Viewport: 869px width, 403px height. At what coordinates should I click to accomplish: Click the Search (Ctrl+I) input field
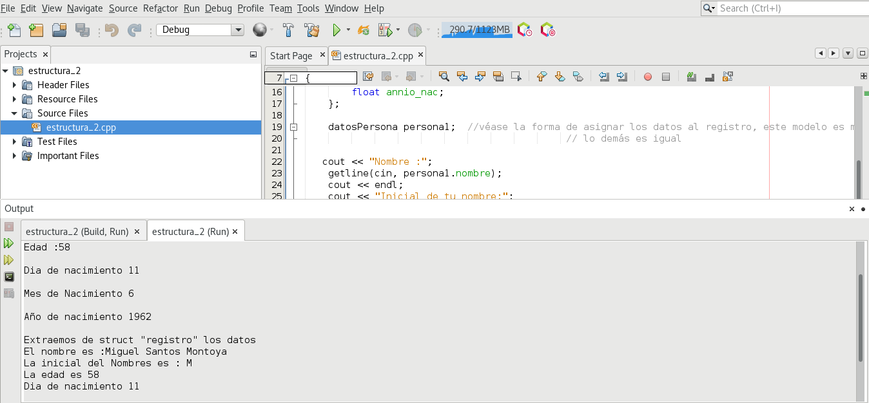point(790,8)
